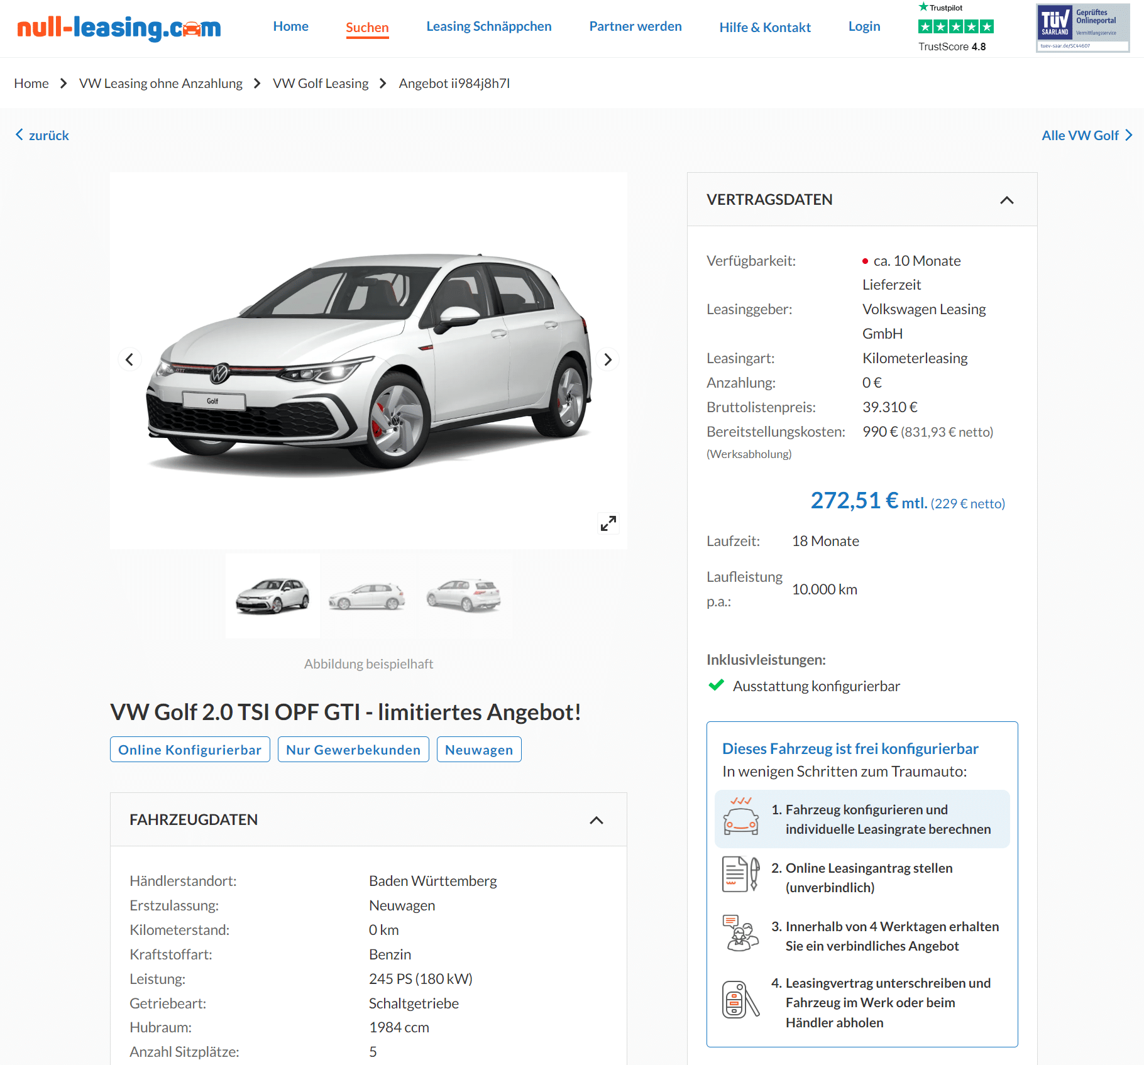Click the zurück back link
The image size is (1144, 1065).
coord(48,135)
